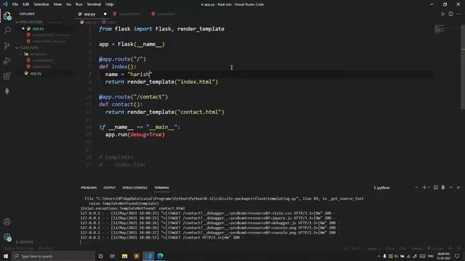
Task: Open Microsoft Edge from the taskbar
Action: (161, 256)
